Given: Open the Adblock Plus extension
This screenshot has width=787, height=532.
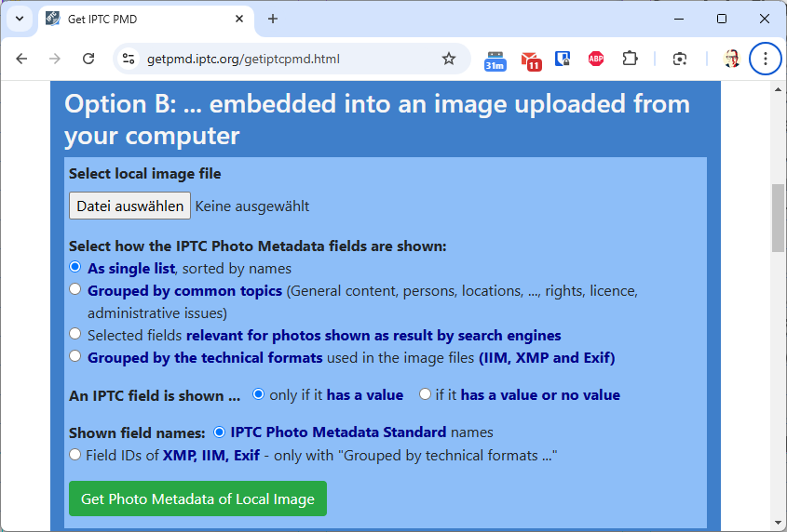Looking at the screenshot, I should (596, 60).
